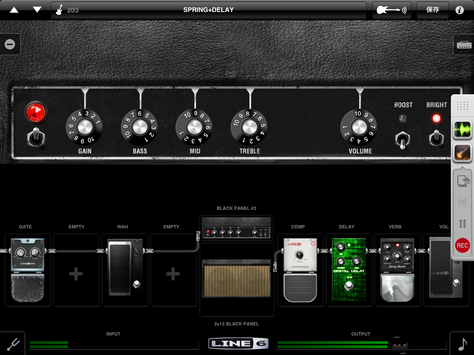Select the green Digital Delay pedal

[x=349, y=269]
